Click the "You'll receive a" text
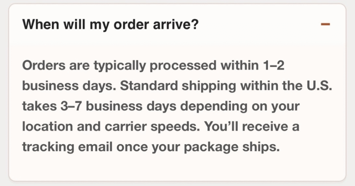Image resolution: width=355 pixels, height=186 pixels. click(x=252, y=127)
